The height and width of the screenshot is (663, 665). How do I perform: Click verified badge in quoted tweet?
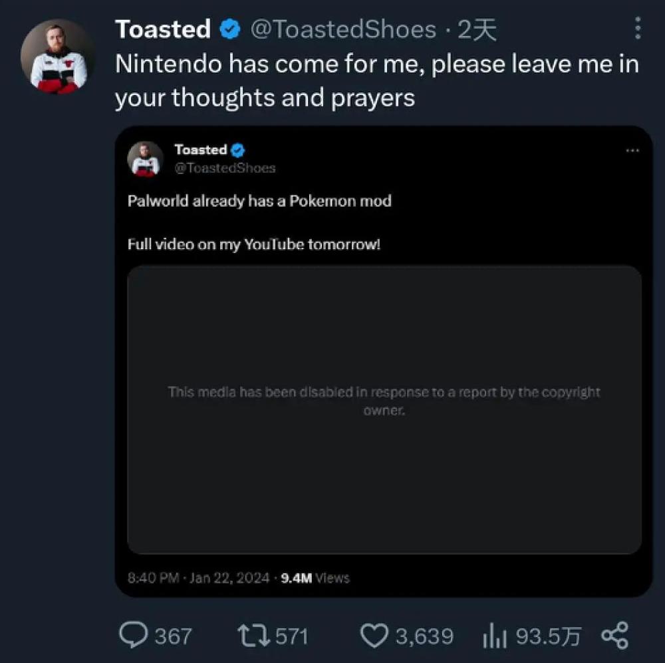click(x=238, y=150)
